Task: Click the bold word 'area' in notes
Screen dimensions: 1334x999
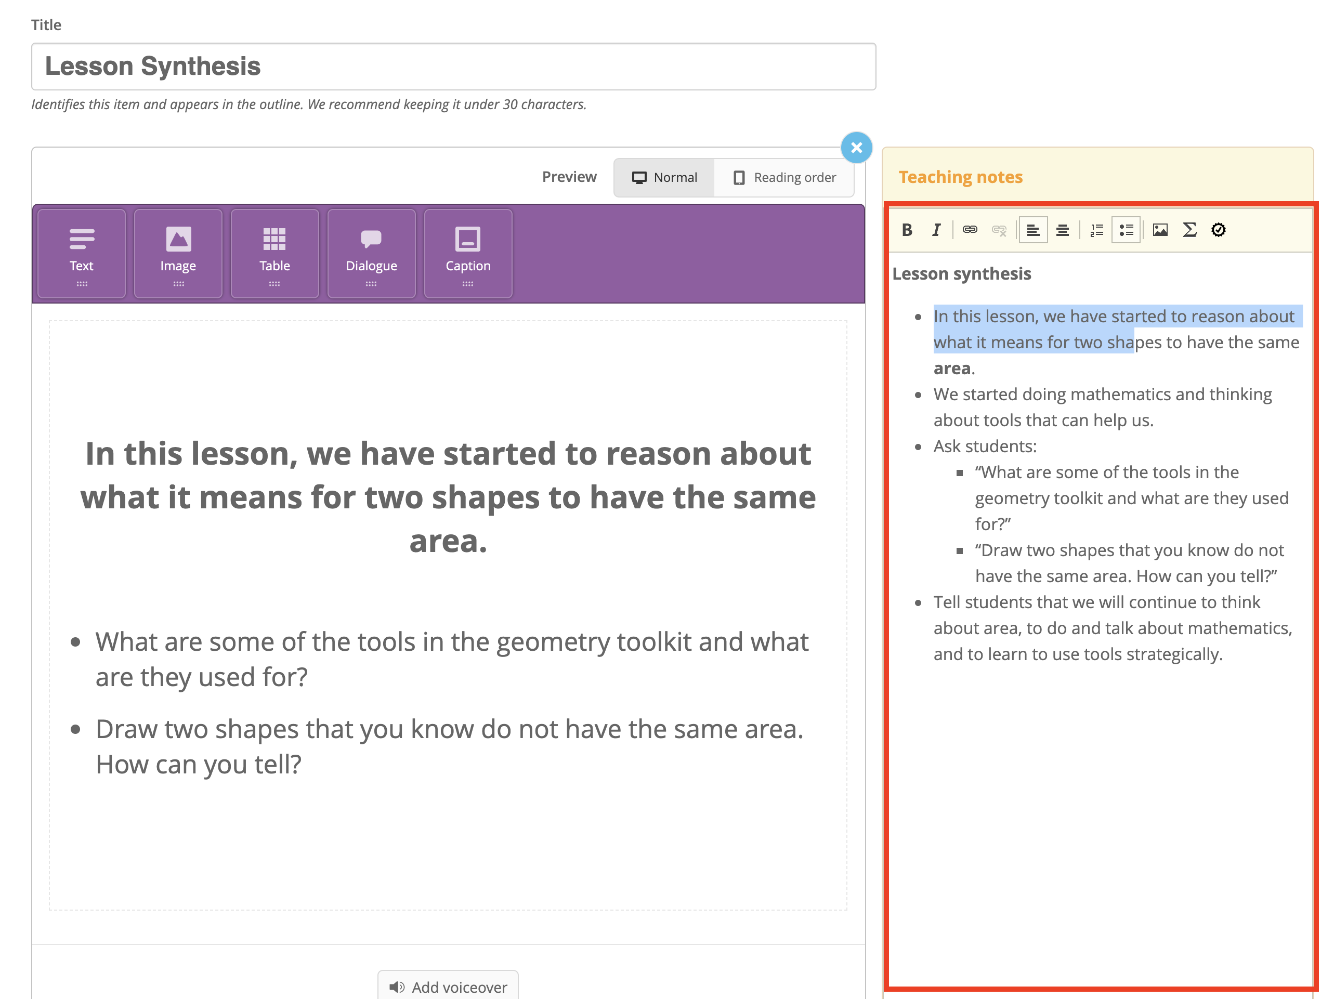Action: point(952,369)
